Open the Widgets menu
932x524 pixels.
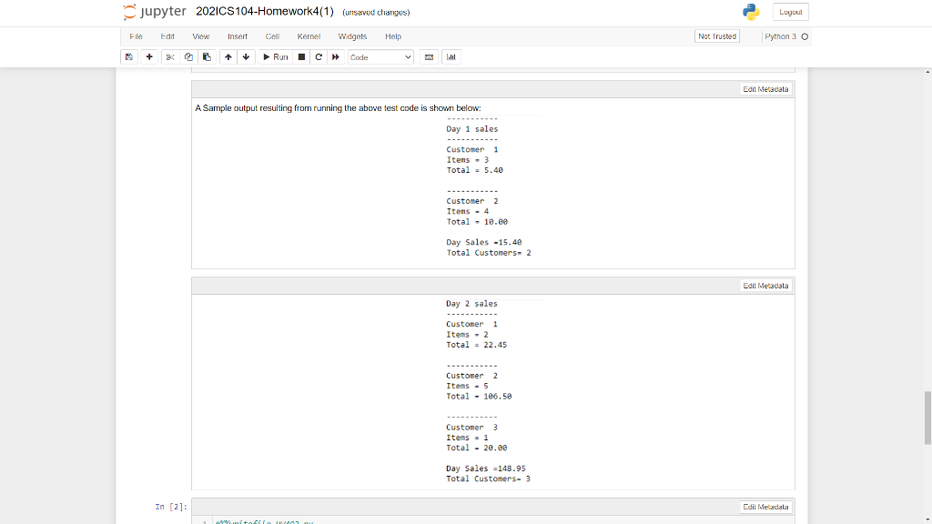point(352,36)
